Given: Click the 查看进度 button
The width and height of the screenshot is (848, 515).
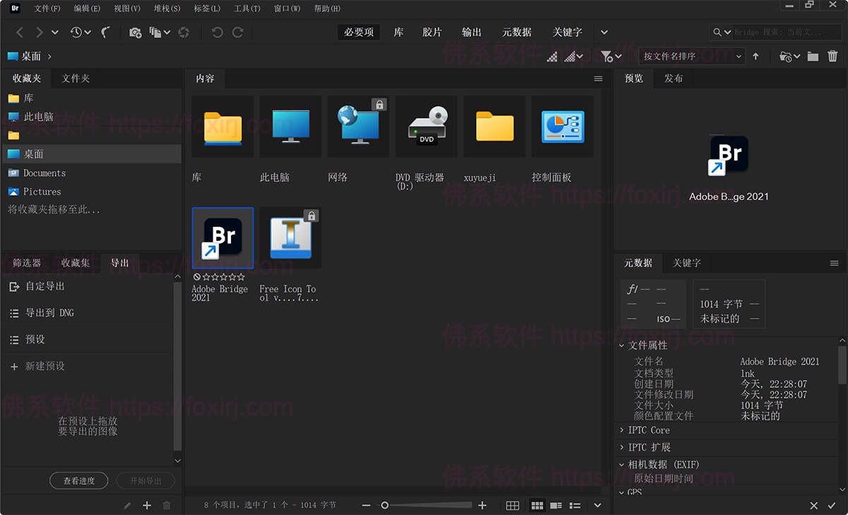Looking at the screenshot, I should click(x=78, y=480).
